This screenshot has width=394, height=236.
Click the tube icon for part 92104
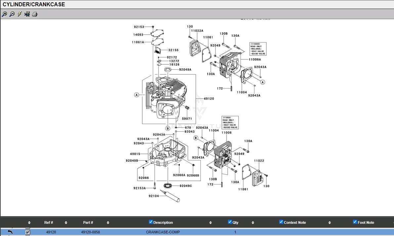(x=170, y=195)
